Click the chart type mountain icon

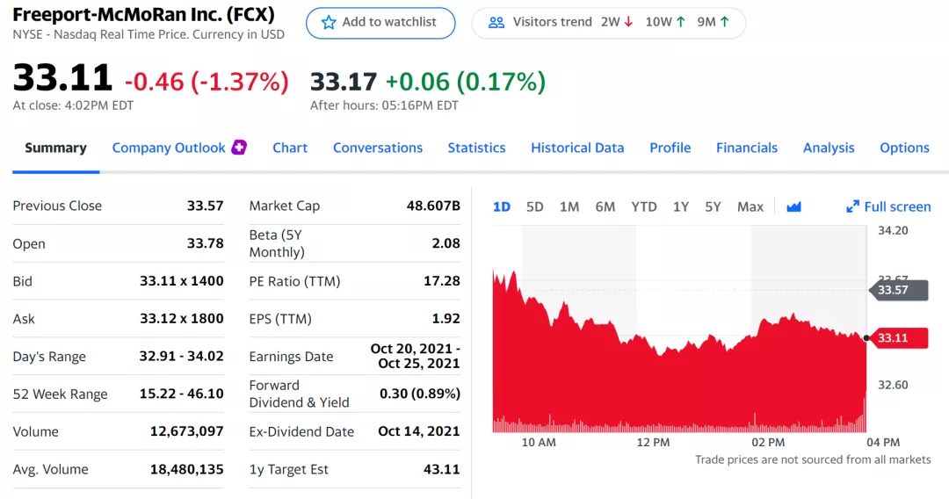(794, 207)
